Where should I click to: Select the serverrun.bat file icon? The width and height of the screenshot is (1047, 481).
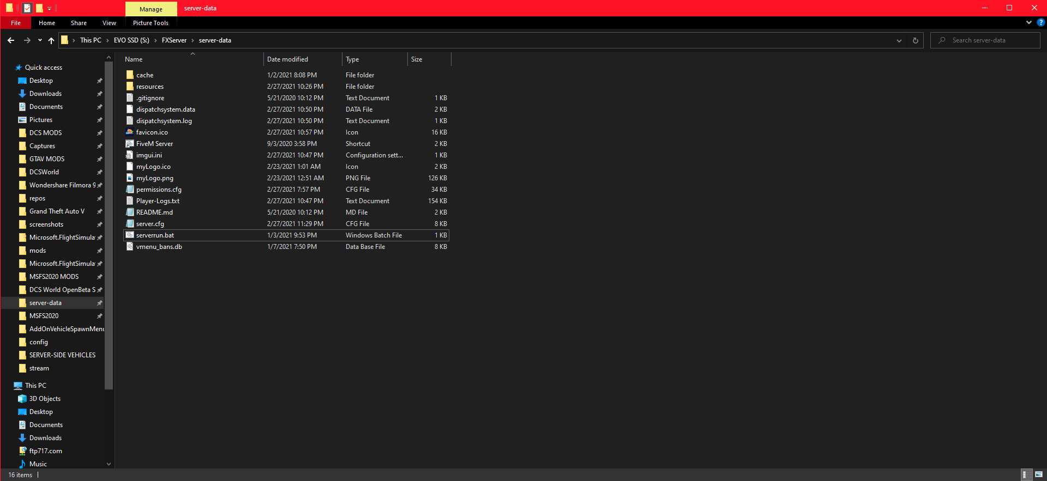(130, 235)
